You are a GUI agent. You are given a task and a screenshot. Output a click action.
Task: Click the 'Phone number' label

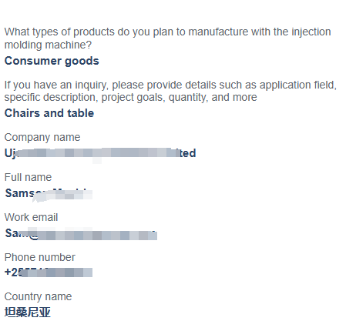click(40, 257)
